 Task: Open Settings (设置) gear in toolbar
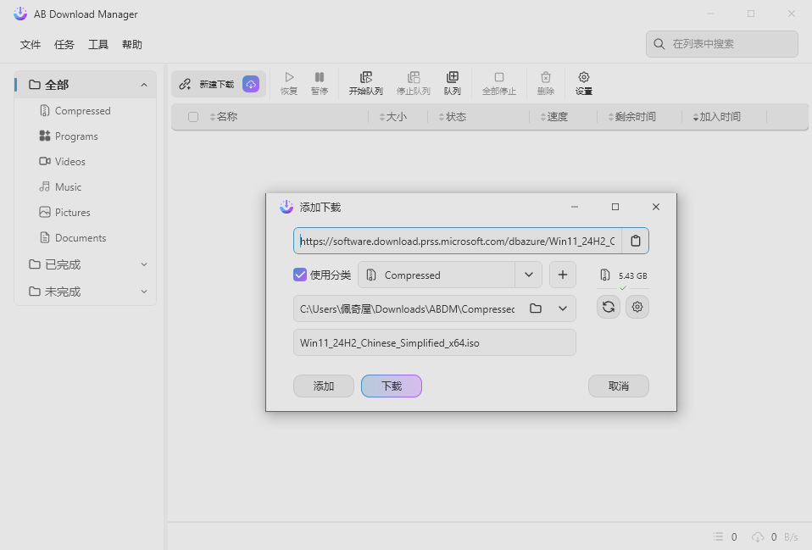[584, 77]
